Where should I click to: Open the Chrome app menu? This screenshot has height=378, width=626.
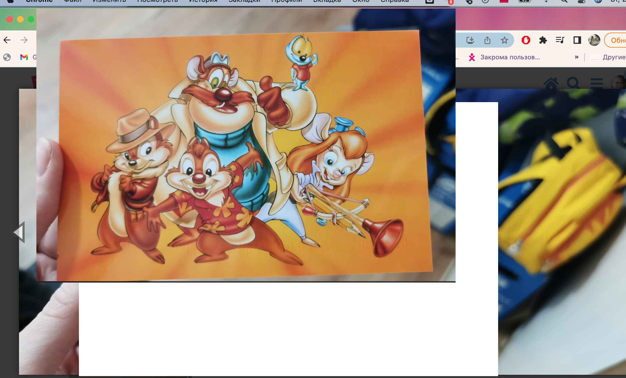pos(39,1)
